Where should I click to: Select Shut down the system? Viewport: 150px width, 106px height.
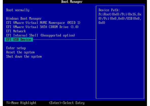[24, 56]
